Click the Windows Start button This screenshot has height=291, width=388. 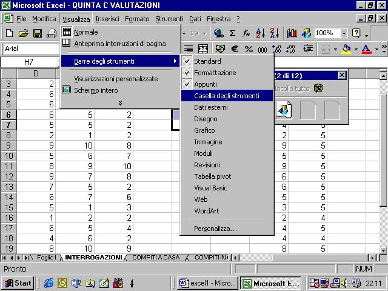coord(18,283)
